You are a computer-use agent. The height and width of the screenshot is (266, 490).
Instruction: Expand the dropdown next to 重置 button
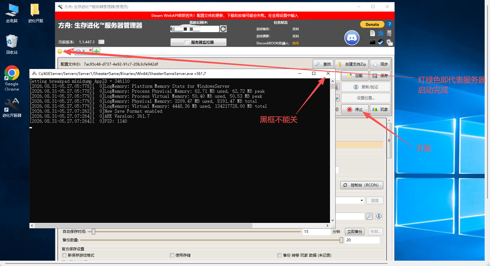pos(362,200)
